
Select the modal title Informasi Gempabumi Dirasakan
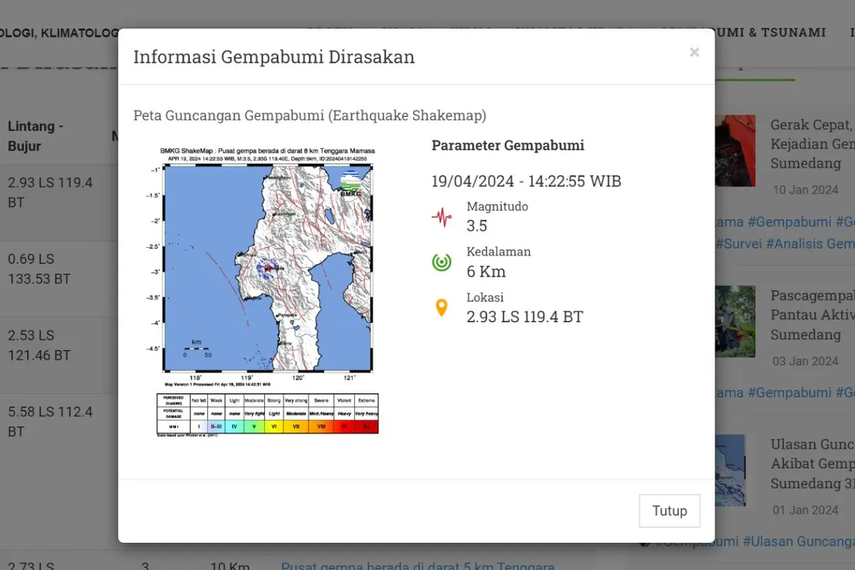click(274, 57)
